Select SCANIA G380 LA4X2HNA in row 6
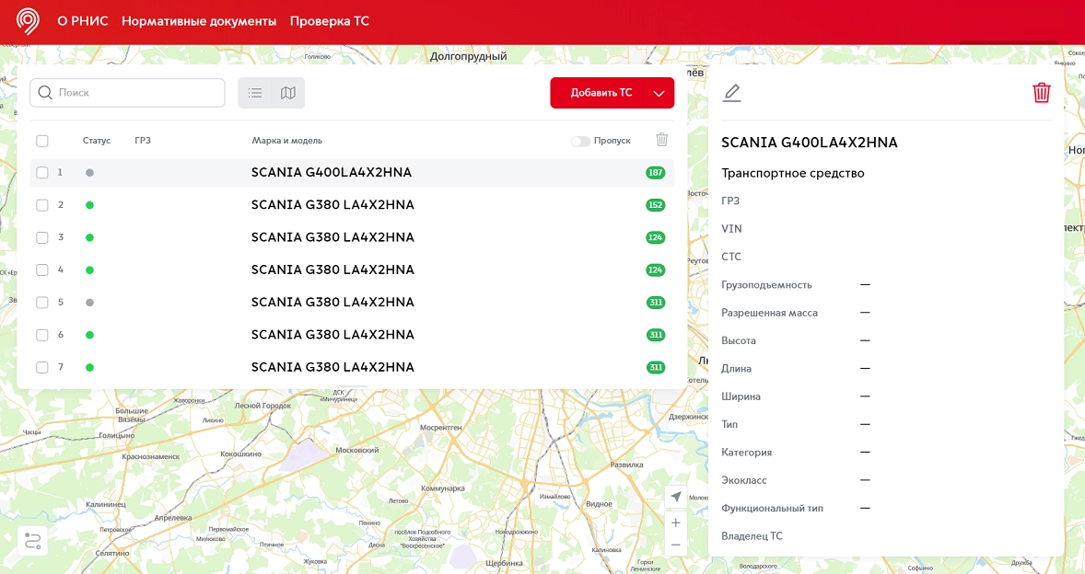This screenshot has height=574, width=1085. 332,335
